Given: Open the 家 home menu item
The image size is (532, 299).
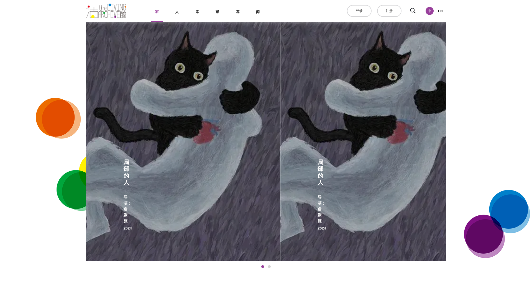Looking at the screenshot, I should point(157,12).
